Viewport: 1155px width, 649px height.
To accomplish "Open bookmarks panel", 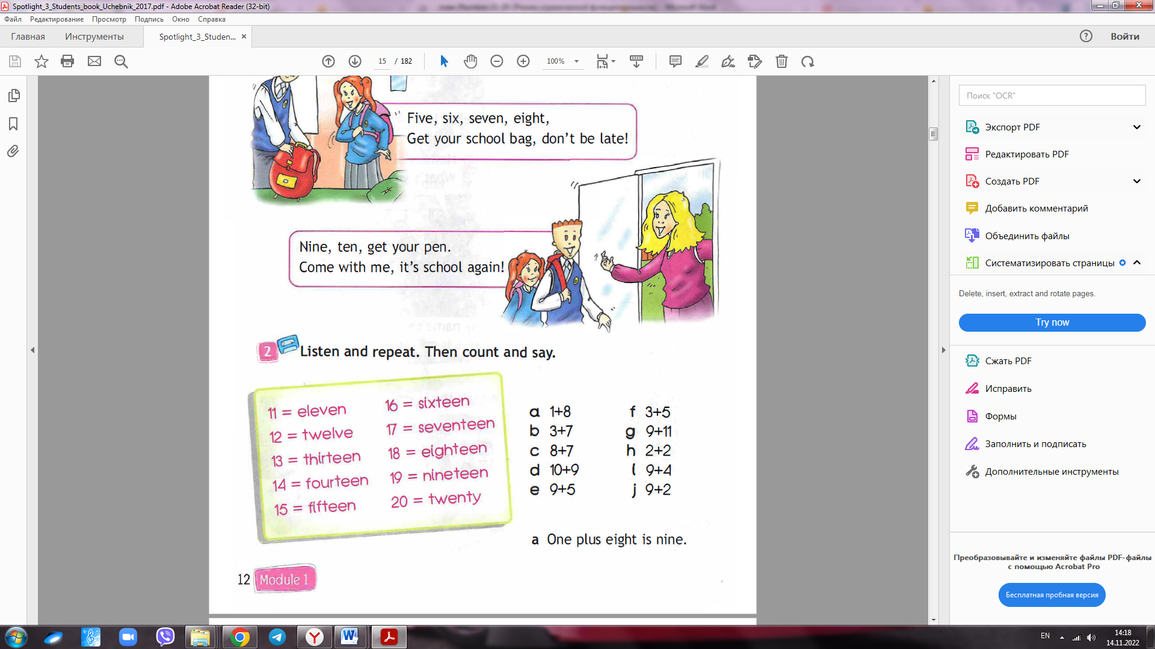I will [13, 124].
